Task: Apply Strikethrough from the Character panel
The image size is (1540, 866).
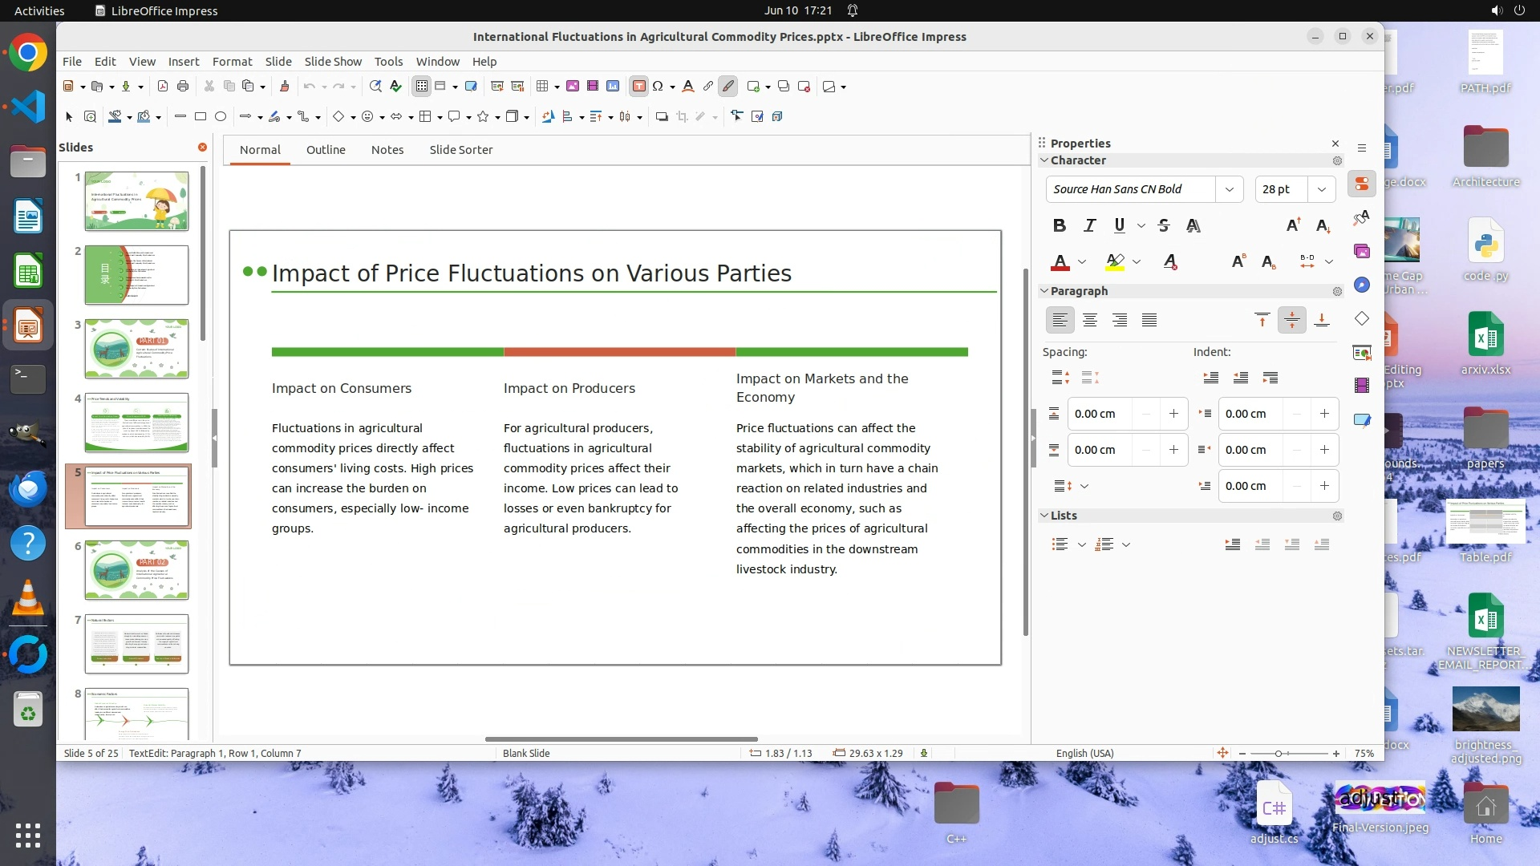Action: [1164, 226]
